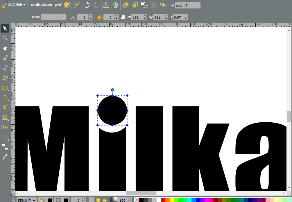The image size is (292, 202).
Task: Select the no-color red X swatch
Action: pos(137,200)
